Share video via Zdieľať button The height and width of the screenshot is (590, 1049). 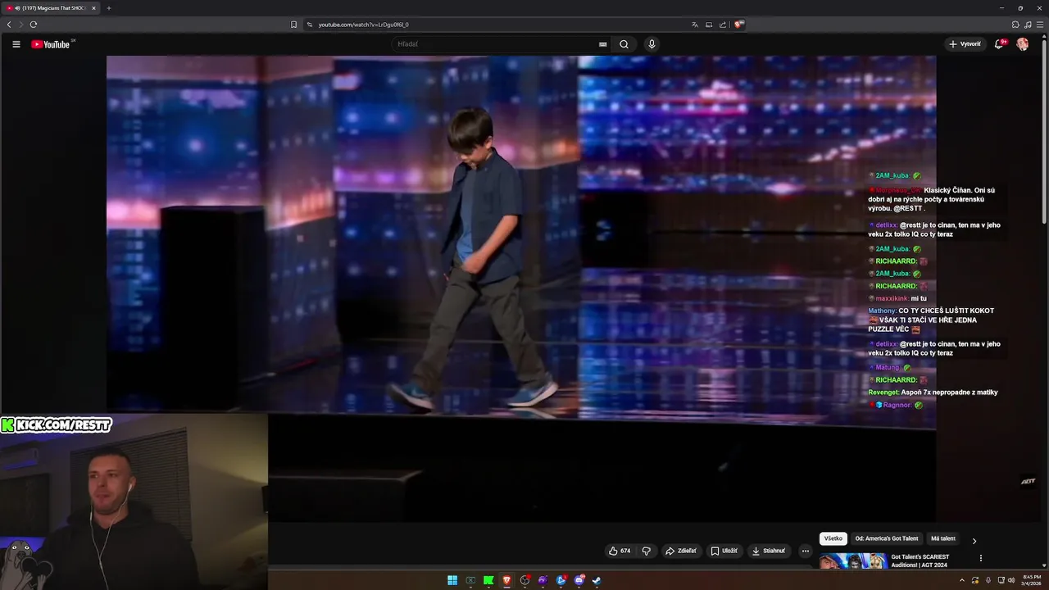681,551
